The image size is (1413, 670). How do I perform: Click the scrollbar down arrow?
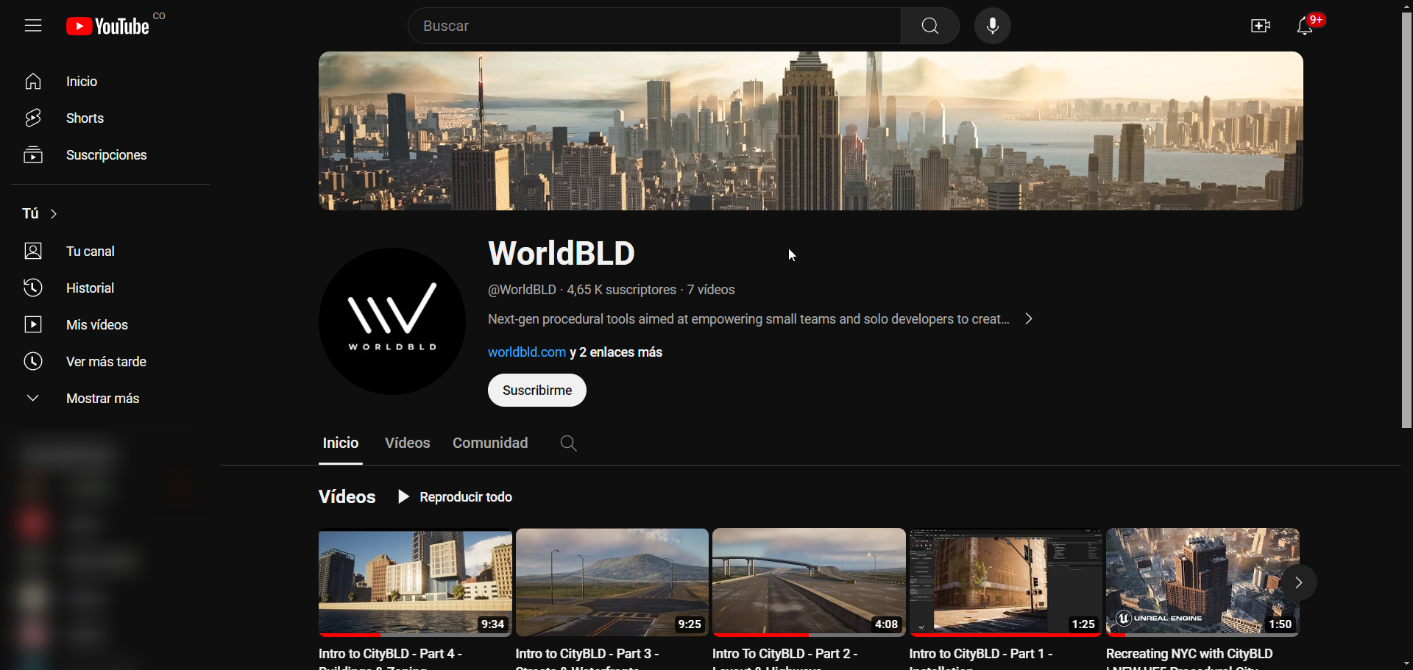[x=1406, y=664]
